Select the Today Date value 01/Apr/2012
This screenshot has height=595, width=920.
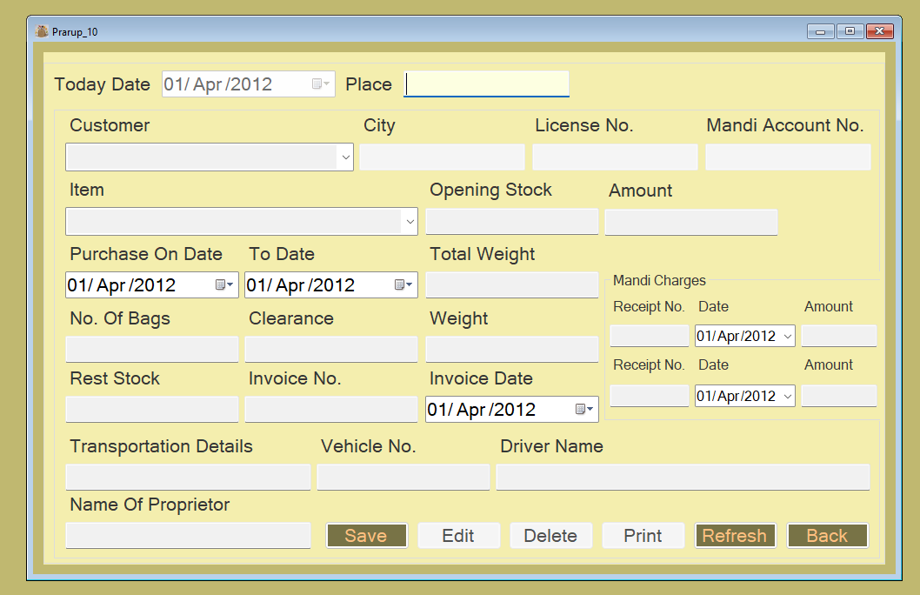(217, 84)
